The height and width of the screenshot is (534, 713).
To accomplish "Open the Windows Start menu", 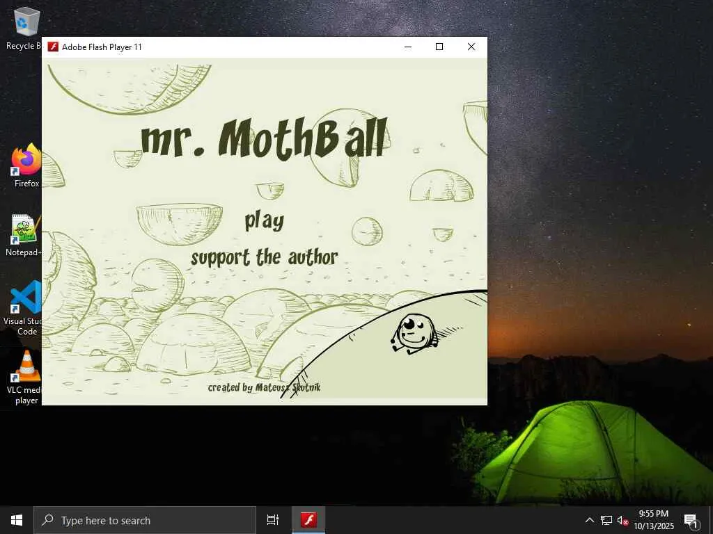I will [17, 520].
